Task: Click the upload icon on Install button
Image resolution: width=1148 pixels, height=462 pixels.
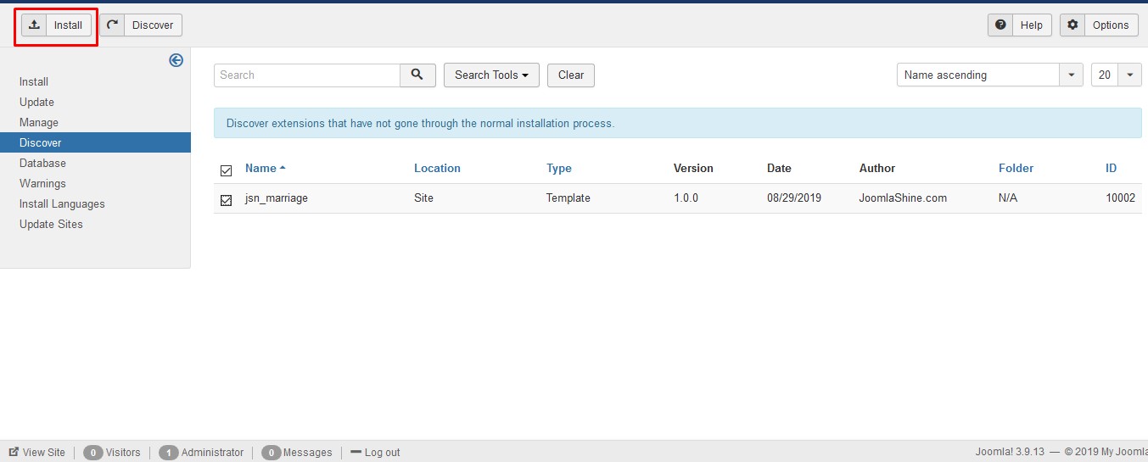Action: (34, 25)
